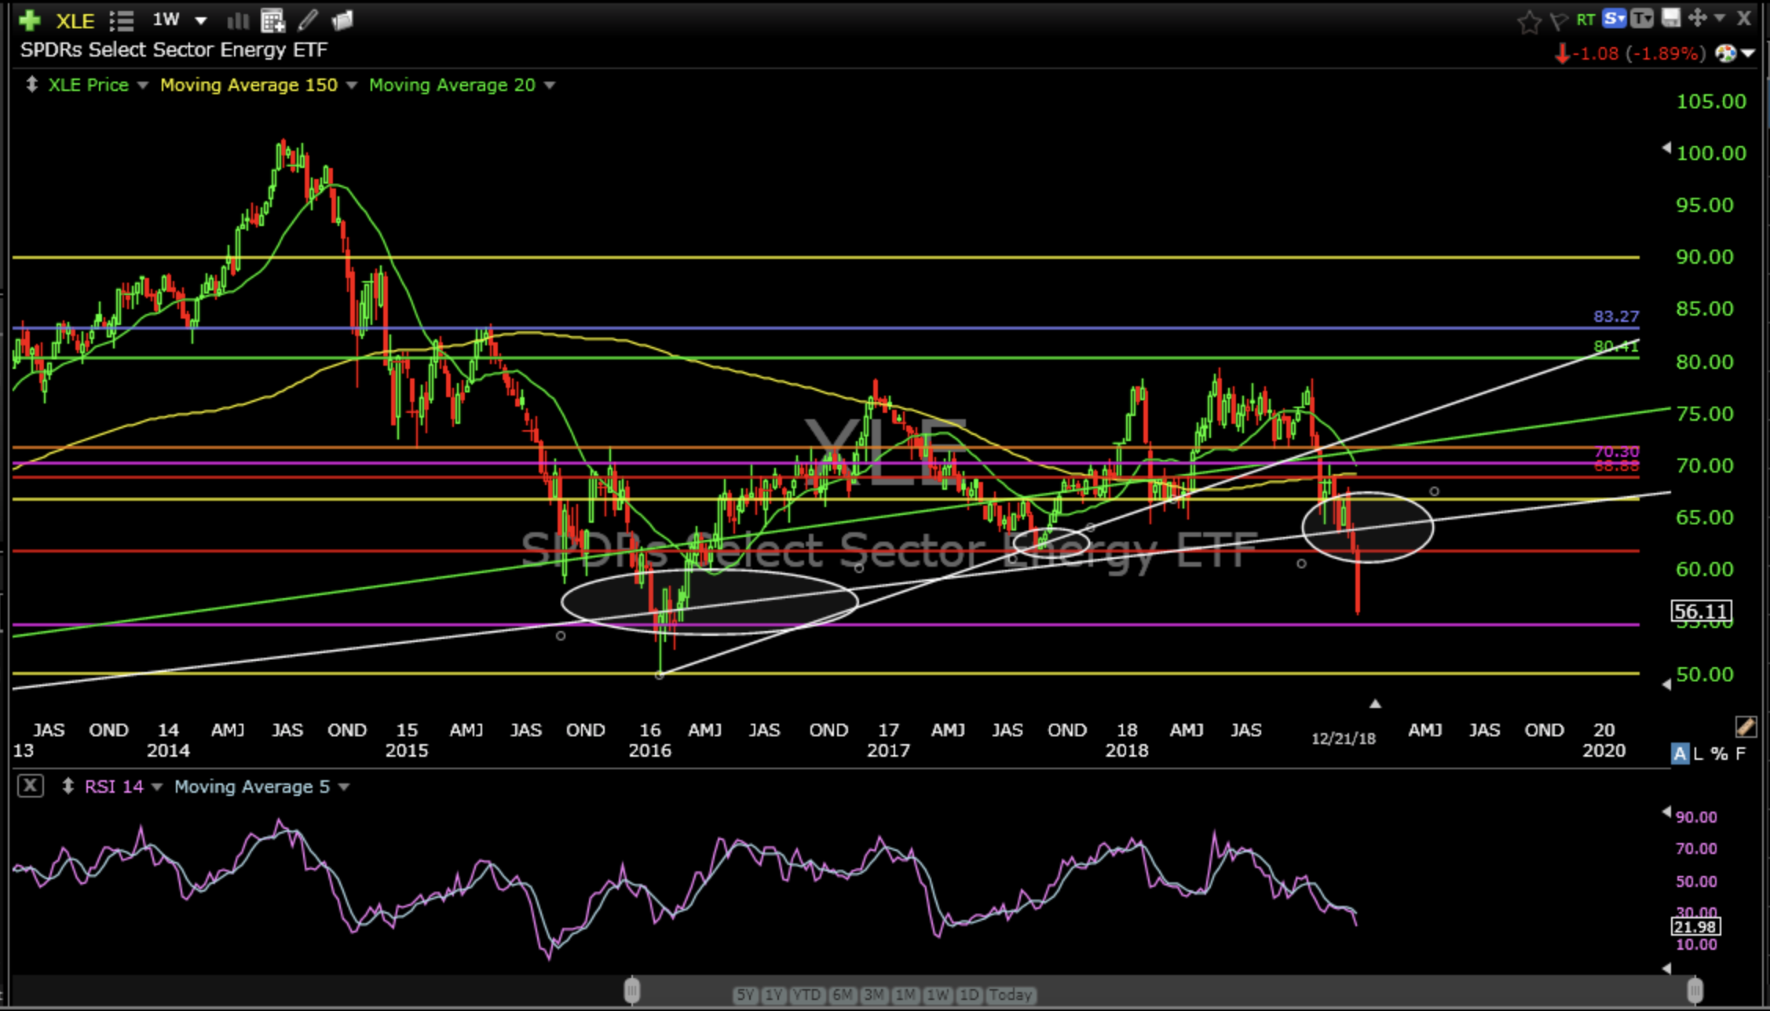Grab the left time-range slider handle

click(631, 990)
